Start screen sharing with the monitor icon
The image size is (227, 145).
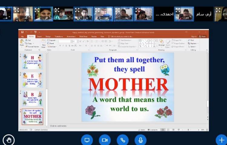[x=87, y=140]
